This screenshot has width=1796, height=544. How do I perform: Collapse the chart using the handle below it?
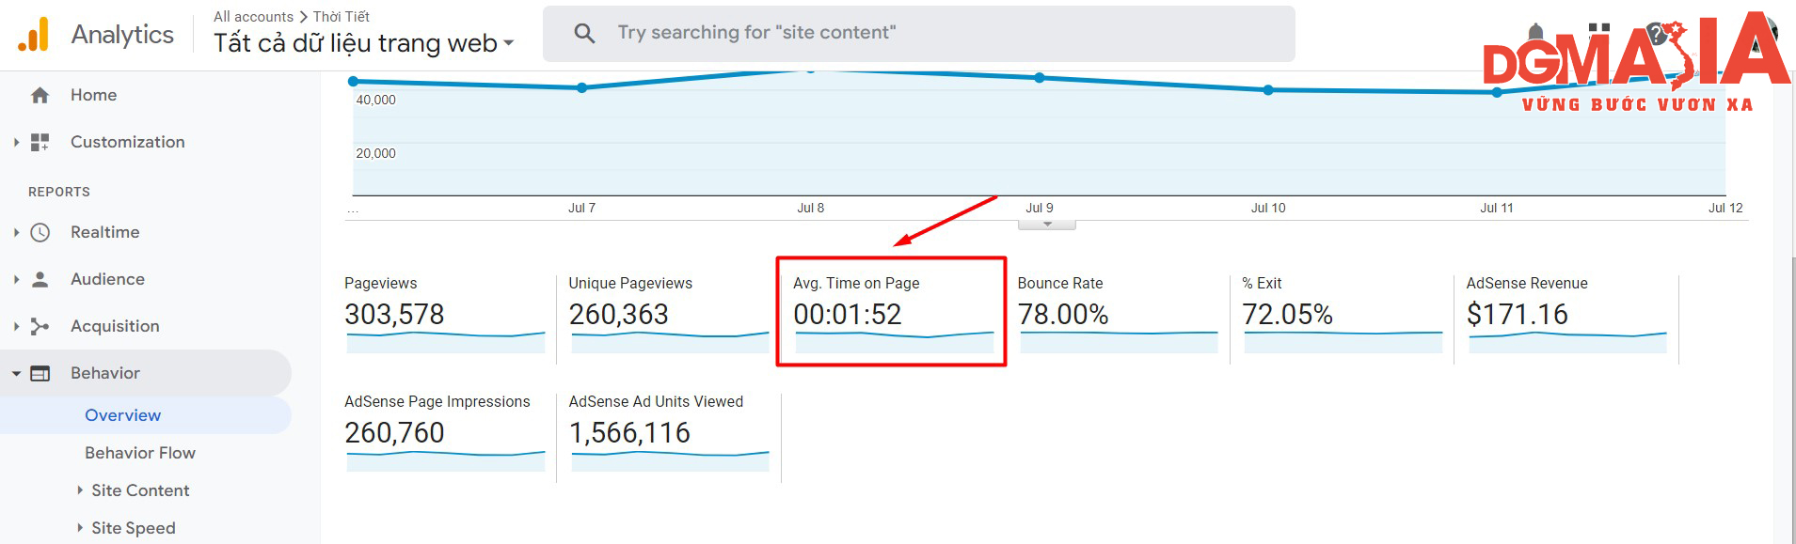point(1047,225)
